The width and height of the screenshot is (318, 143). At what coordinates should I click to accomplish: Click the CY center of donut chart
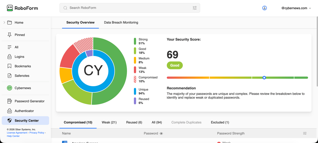click(x=93, y=70)
